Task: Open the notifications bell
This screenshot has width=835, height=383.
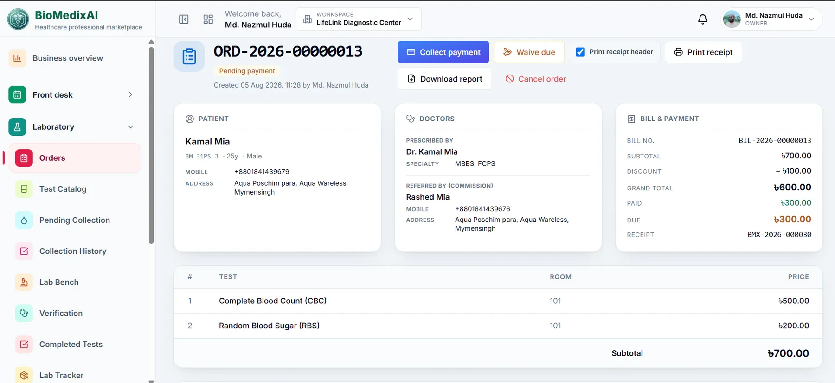Action: (703, 19)
